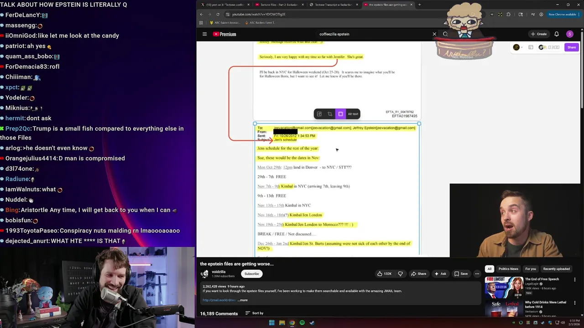584x328 pixels.
Task: Select the 'Recently uploaded' filter chip
Action: point(556,269)
